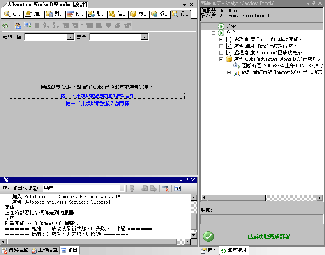Select the 開始時間 2005/8/24 row
This screenshot has width=325, height=255.
click(x=282, y=66)
